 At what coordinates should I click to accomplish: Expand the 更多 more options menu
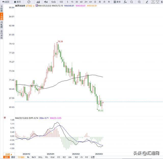pos(117,2)
